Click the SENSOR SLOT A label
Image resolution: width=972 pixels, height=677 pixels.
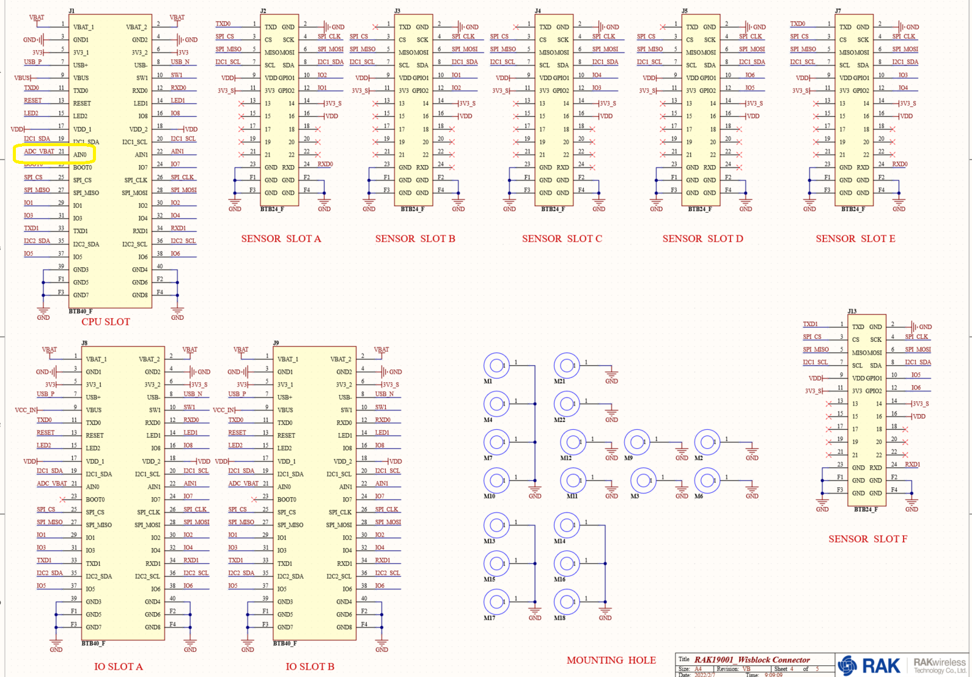pyautogui.click(x=281, y=239)
